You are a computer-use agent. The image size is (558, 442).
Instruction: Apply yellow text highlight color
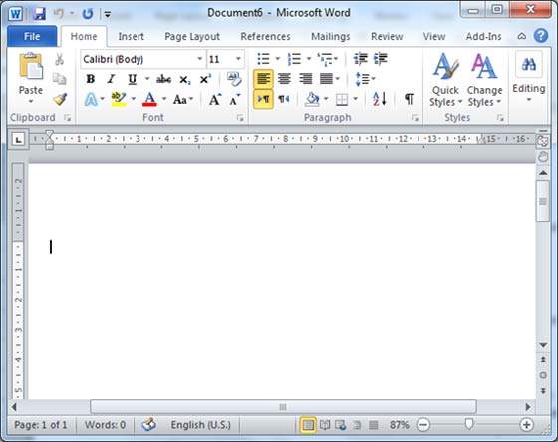[119, 99]
